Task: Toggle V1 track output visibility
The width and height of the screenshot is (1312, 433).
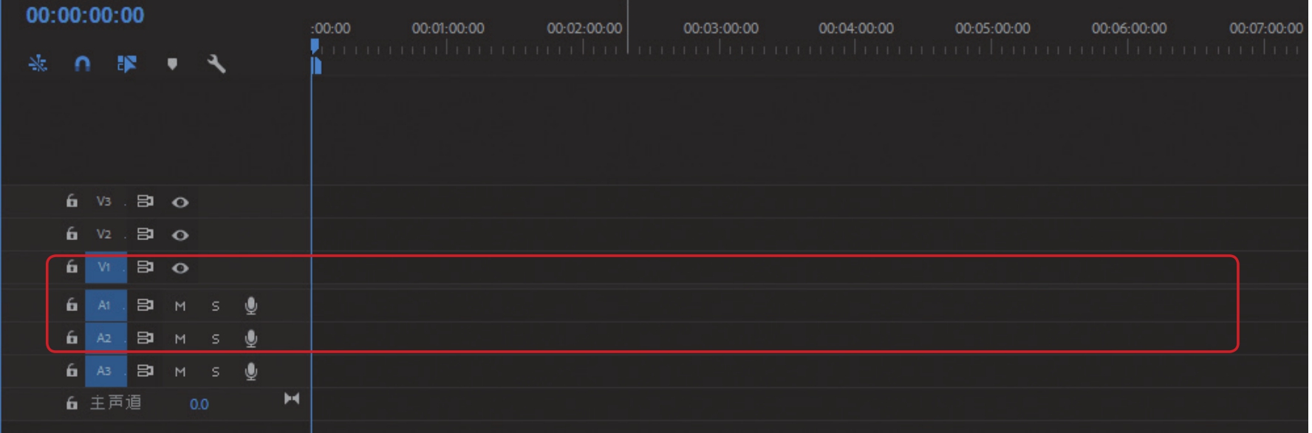Action: pyautogui.click(x=180, y=267)
